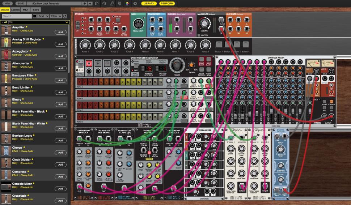Click the Load Bank button

point(202,59)
